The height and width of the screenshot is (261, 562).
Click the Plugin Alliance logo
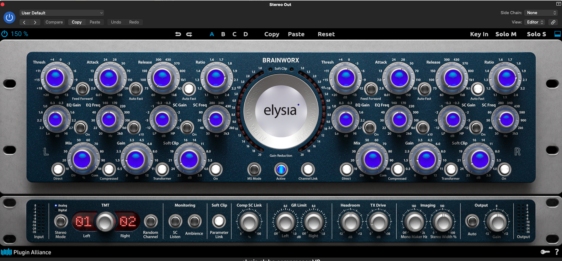[x=26, y=252]
